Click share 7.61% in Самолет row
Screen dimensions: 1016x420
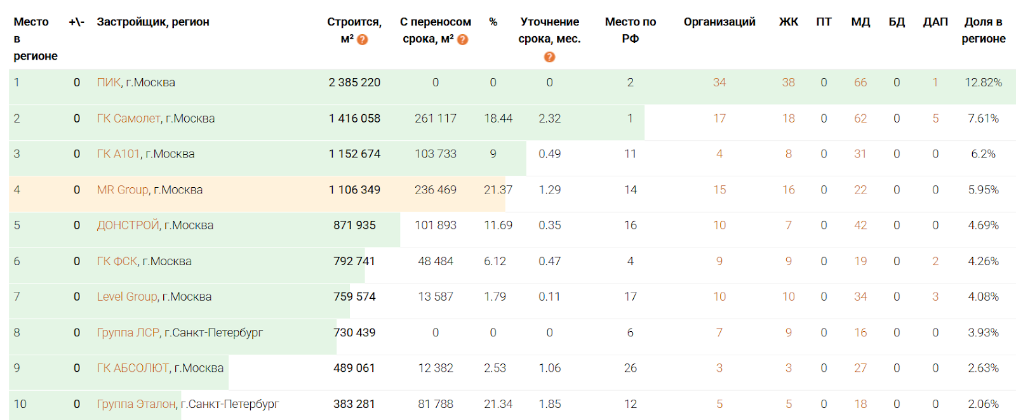tap(984, 119)
